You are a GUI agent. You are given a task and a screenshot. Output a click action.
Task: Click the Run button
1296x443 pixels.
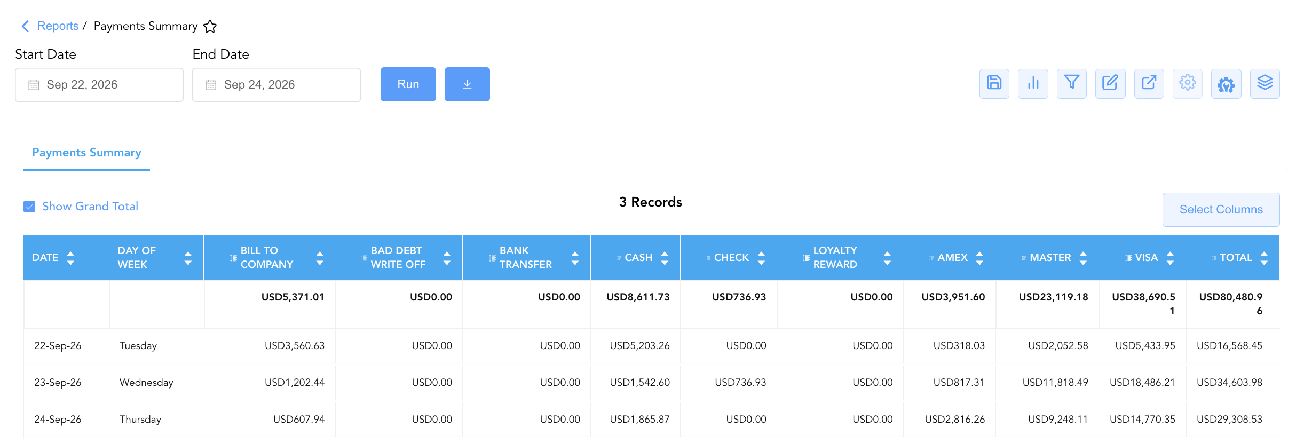click(x=408, y=84)
